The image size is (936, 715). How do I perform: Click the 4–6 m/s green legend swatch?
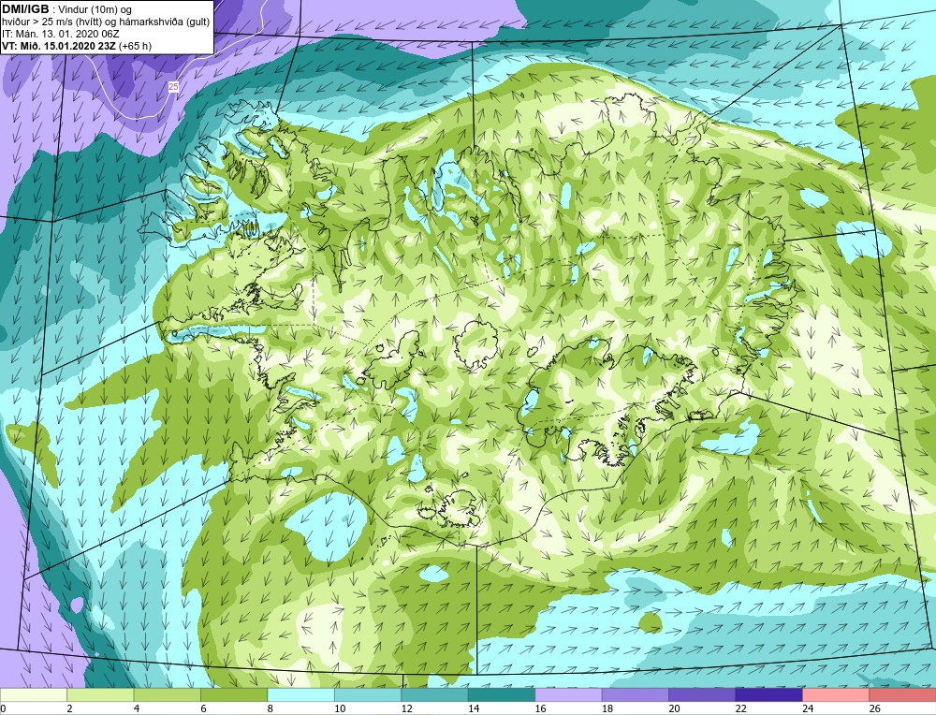168,694
